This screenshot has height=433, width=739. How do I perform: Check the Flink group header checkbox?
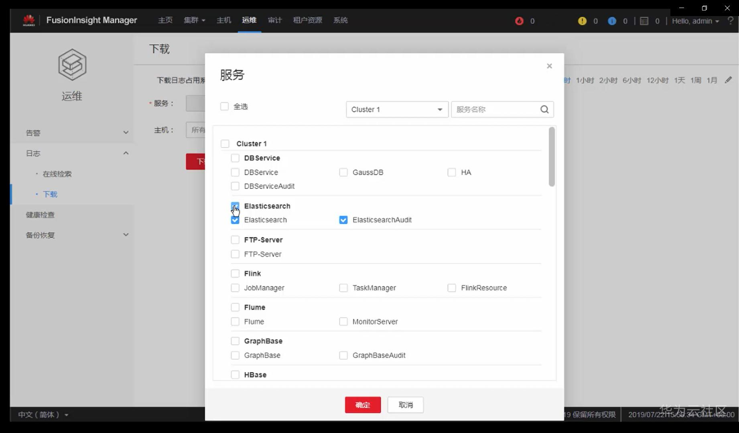(235, 273)
